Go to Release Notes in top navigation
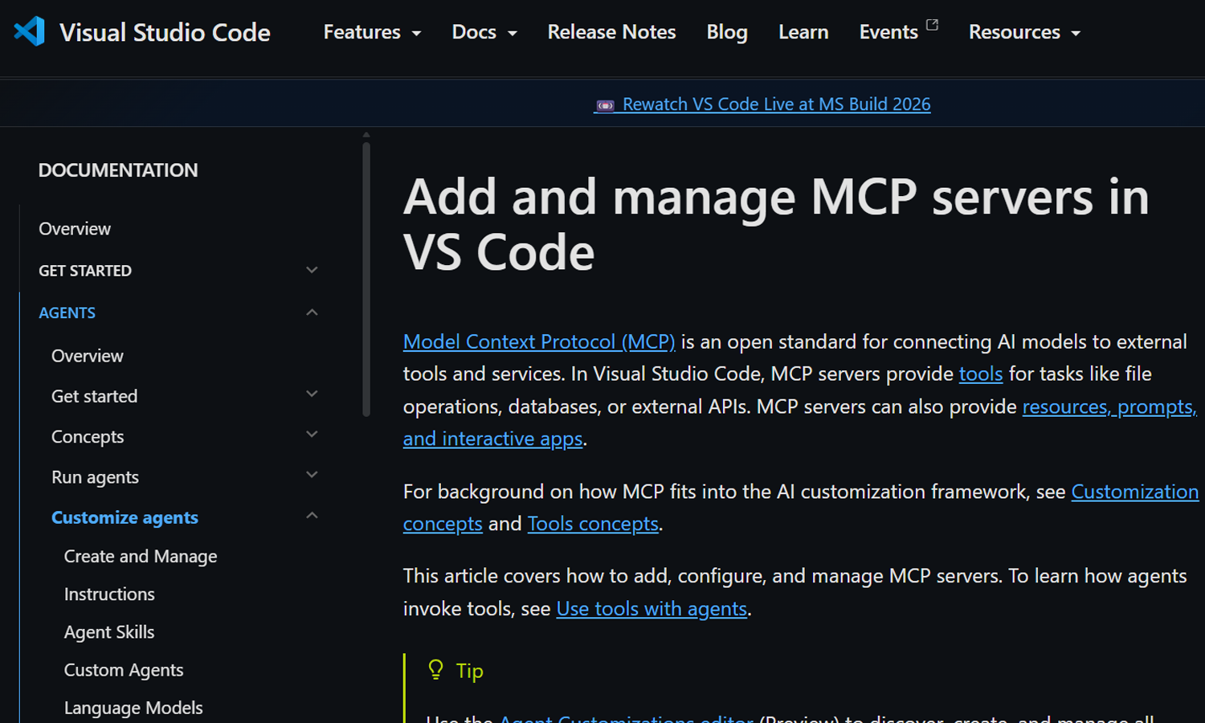 (611, 32)
